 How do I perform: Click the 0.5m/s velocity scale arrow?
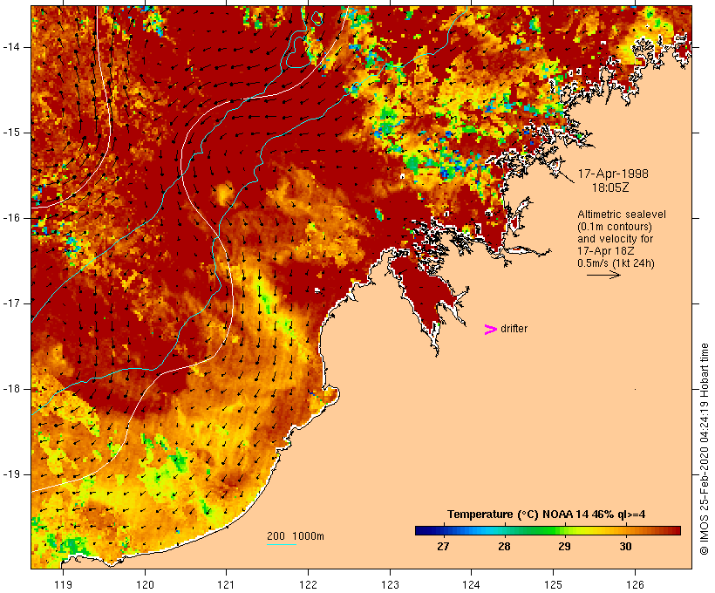(x=603, y=275)
